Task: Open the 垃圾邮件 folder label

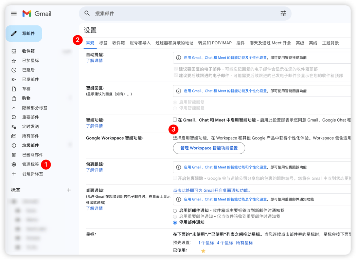Action: click(x=31, y=145)
